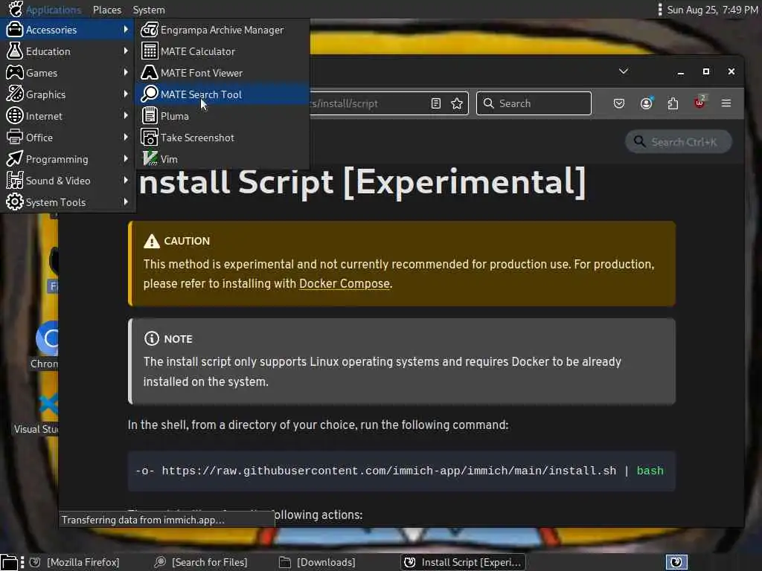Click the MATE Font Viewer letter icon
Screen dimensions: 762x571
click(149, 73)
